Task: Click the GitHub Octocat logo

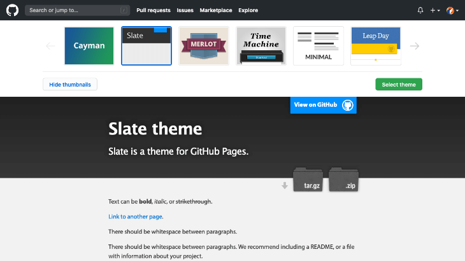Action: [x=12, y=10]
